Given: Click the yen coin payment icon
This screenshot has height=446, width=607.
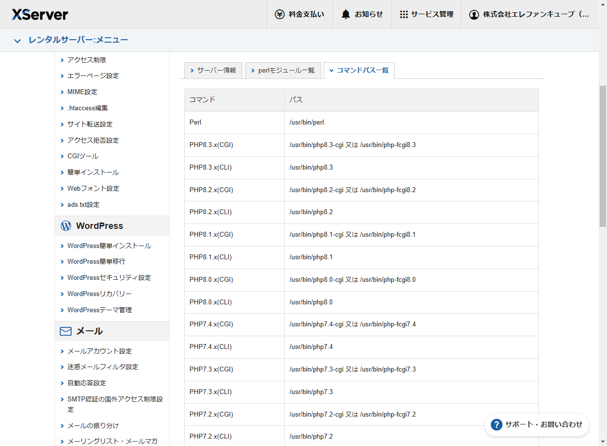Looking at the screenshot, I should pos(279,14).
